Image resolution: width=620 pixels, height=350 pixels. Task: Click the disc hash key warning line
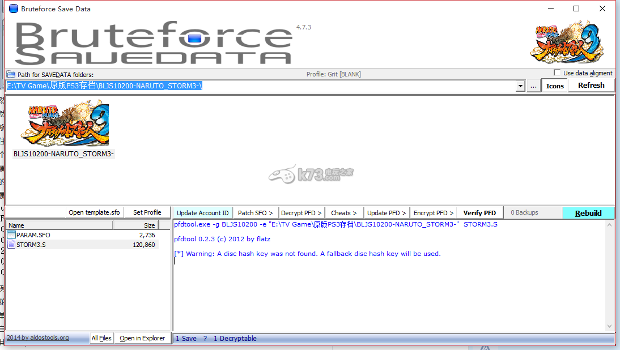tap(307, 254)
